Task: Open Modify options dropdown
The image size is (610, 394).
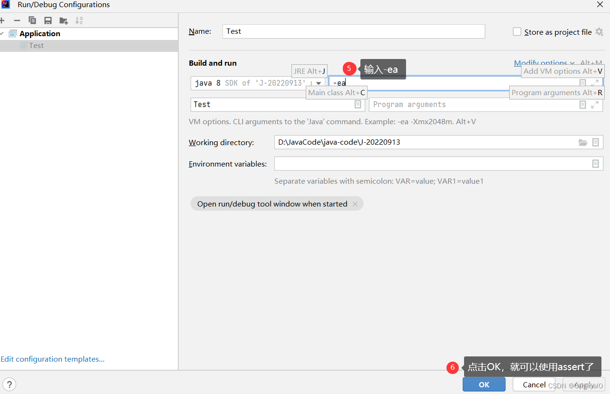Action: pos(544,63)
